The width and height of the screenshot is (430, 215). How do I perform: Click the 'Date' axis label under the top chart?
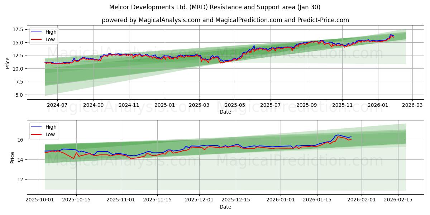point(225,112)
